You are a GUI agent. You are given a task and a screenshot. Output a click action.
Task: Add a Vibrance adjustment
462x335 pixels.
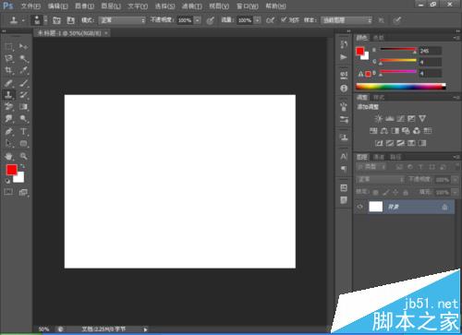tap(422, 119)
